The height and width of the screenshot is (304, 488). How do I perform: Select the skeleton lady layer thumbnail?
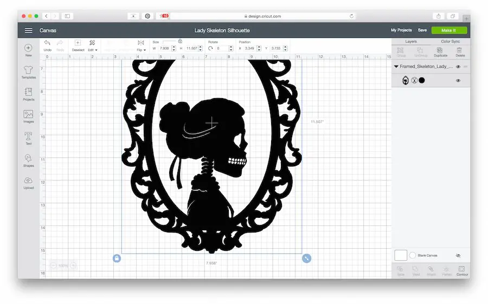405,80
